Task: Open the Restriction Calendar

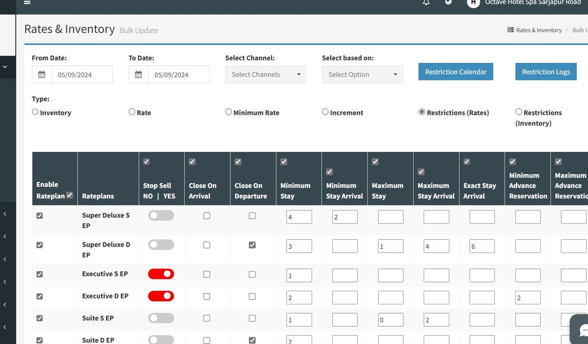Action: click(456, 72)
